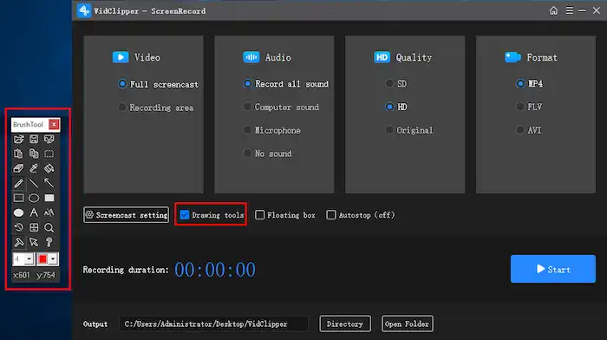The width and height of the screenshot is (607, 340).
Task: Select the outlined rectangle tool
Action: (x=18, y=198)
